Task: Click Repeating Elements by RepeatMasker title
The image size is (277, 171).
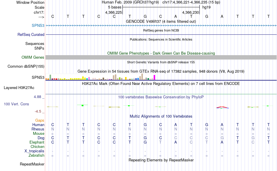Action: pos(161,160)
